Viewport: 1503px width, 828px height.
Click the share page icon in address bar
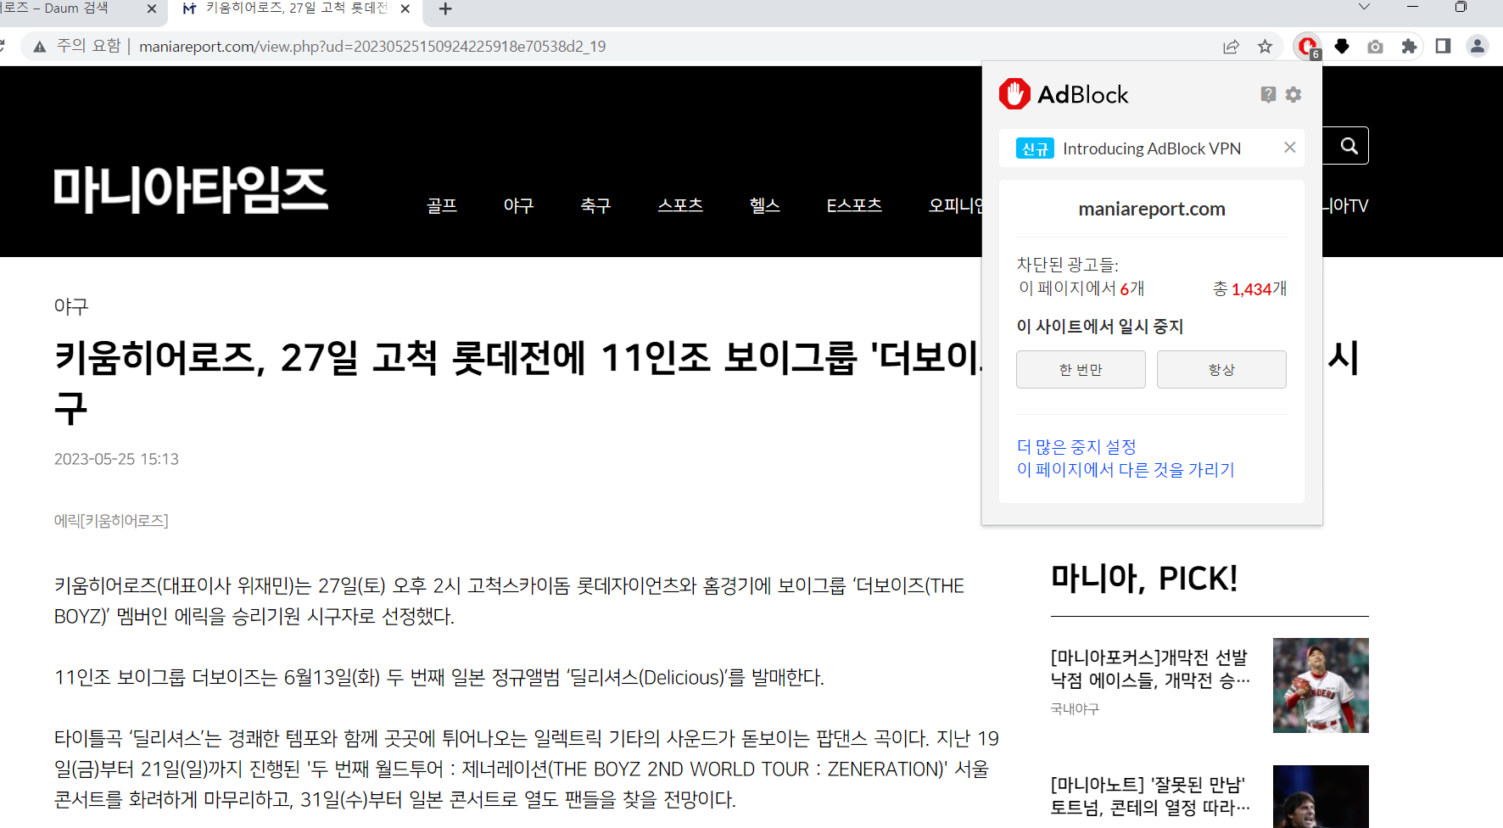[1231, 46]
